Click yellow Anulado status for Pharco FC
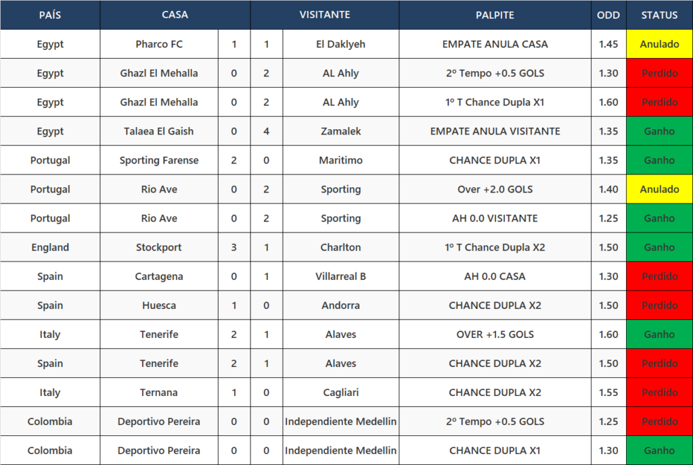This screenshot has width=693, height=465. point(659,44)
